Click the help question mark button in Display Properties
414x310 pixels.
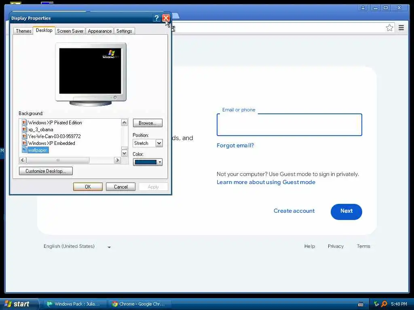(x=156, y=18)
